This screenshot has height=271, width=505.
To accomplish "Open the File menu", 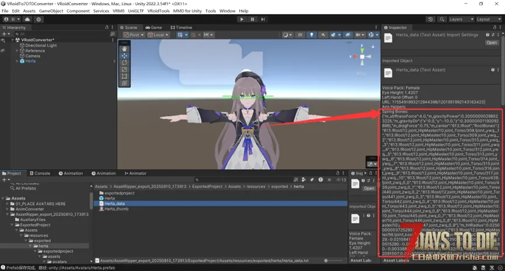I will click(5, 11).
